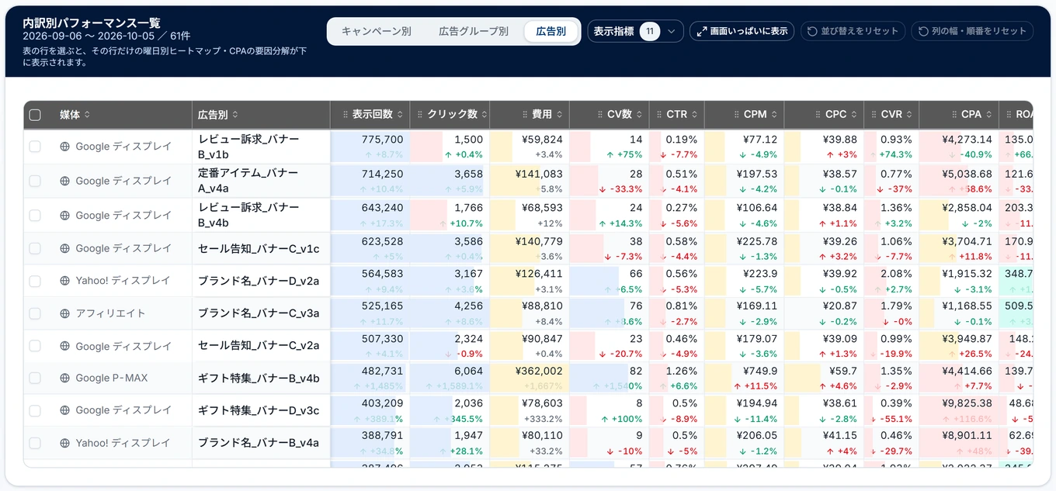Switch to the 広告グループ別 tab
Viewport: 1056px width, 491px height.
474,32
